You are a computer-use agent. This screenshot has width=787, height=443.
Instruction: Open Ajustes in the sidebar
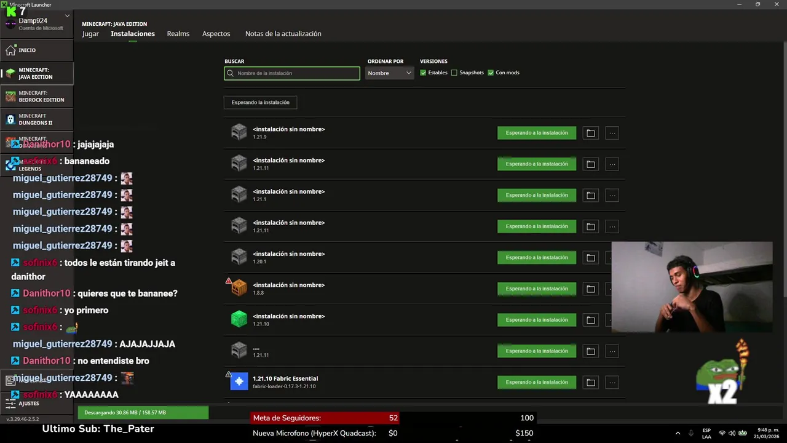[37, 404]
